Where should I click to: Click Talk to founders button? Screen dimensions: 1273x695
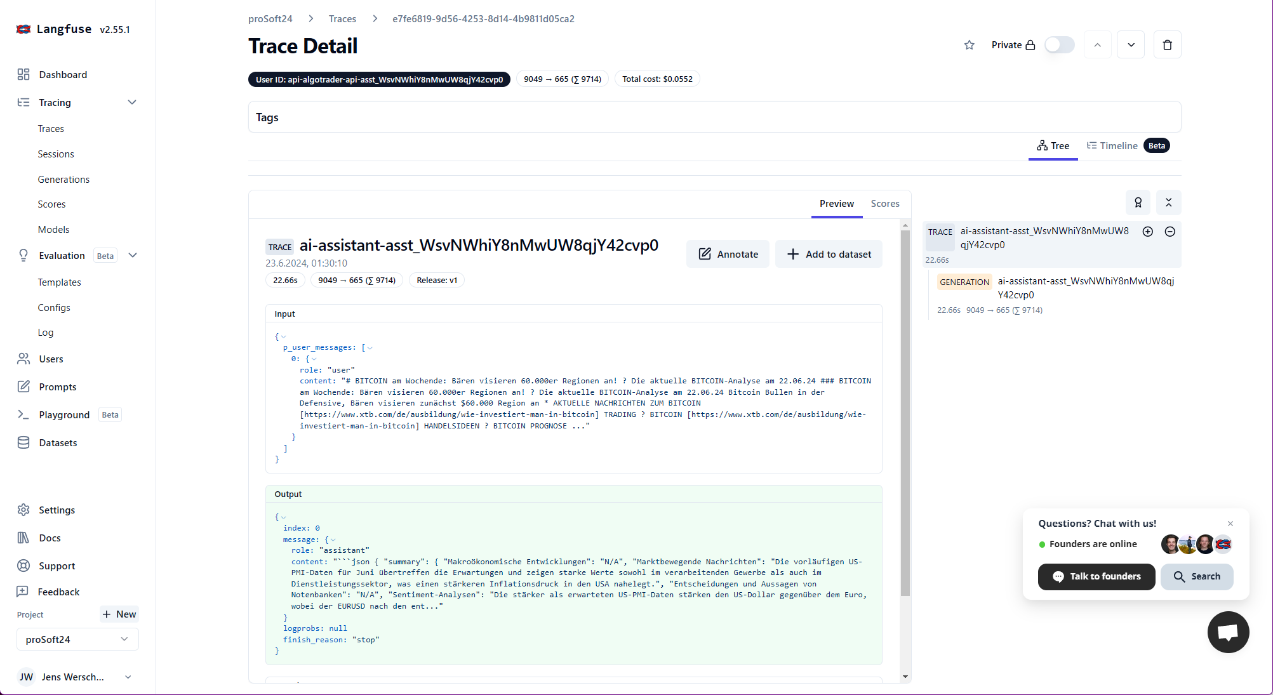tap(1096, 576)
